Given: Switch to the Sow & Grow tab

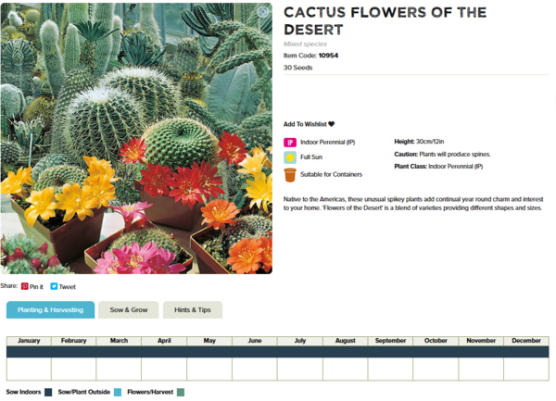Looking at the screenshot, I should (128, 309).
